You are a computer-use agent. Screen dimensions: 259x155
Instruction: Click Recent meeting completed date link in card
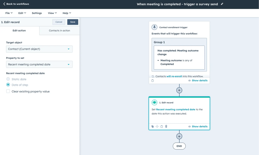pos(175,109)
